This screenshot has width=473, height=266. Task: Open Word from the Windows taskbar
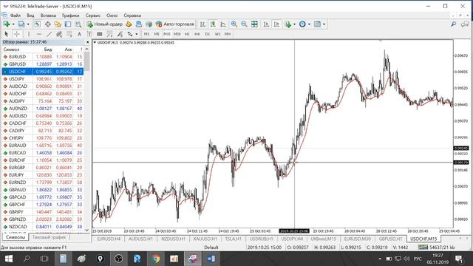[x=211, y=259]
